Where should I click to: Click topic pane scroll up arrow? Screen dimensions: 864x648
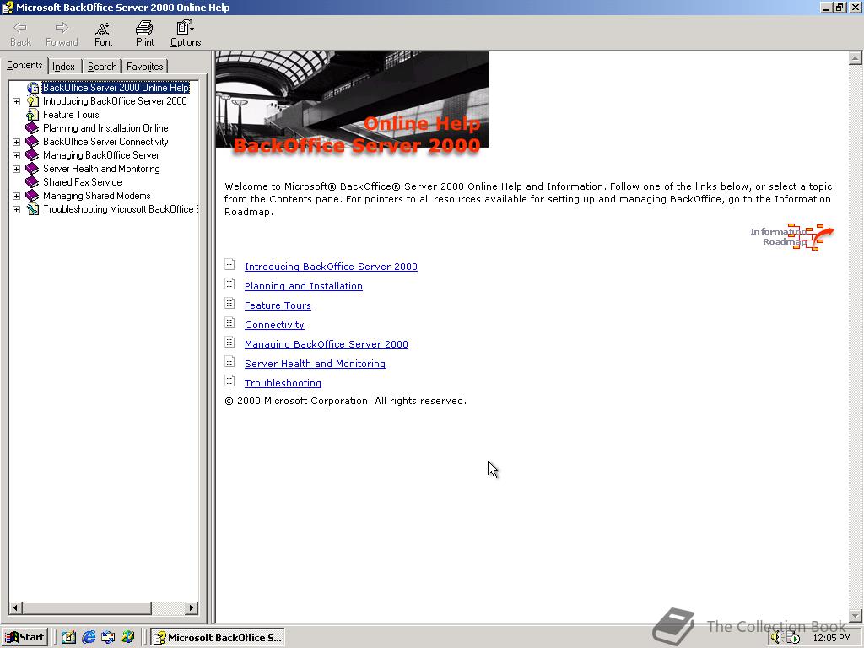tap(856, 58)
